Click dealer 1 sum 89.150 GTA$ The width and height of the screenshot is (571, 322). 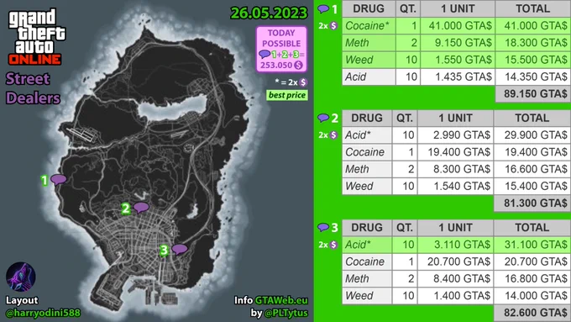(532, 94)
